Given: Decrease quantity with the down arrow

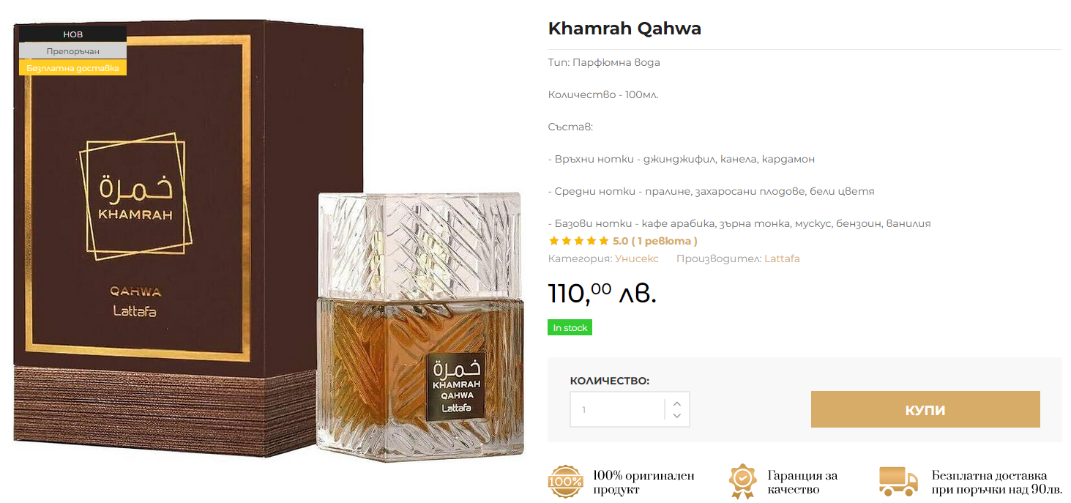Looking at the screenshot, I should point(677,416).
